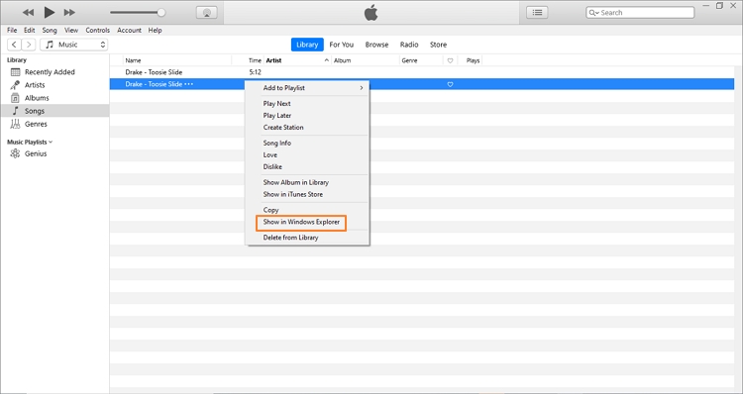Click the rewind previous track button
743x394 pixels.
coord(28,12)
